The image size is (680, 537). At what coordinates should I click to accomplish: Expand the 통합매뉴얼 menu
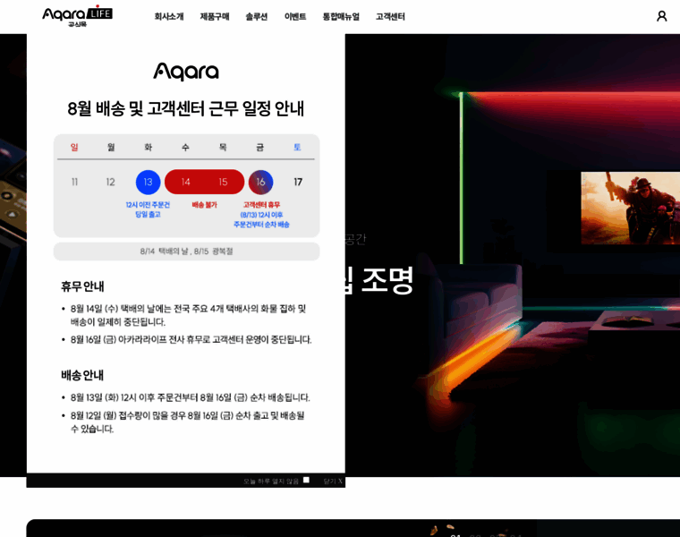click(x=341, y=16)
